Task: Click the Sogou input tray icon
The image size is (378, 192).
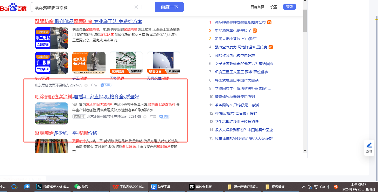Action: (336, 187)
